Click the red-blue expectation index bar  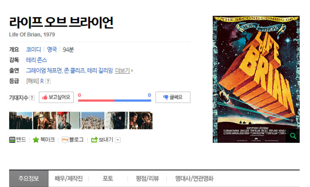(x=115, y=101)
